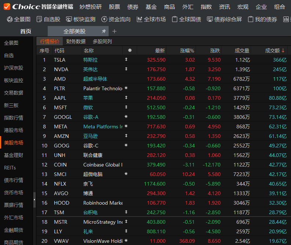Click the up-down marker in LLY row

pyautogui.click(x=126, y=231)
